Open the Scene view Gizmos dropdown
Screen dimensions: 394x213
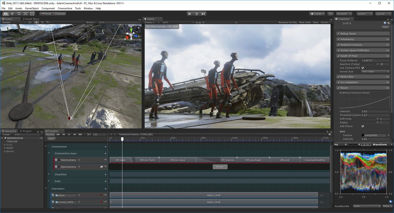point(91,22)
